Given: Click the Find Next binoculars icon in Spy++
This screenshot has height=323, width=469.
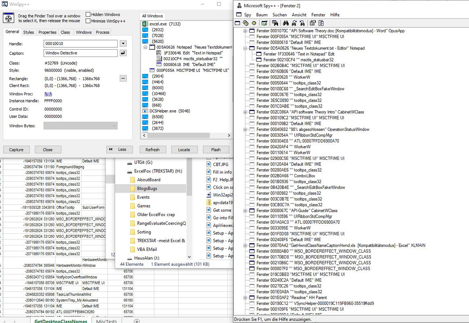Looking at the screenshot, I should (294, 23).
